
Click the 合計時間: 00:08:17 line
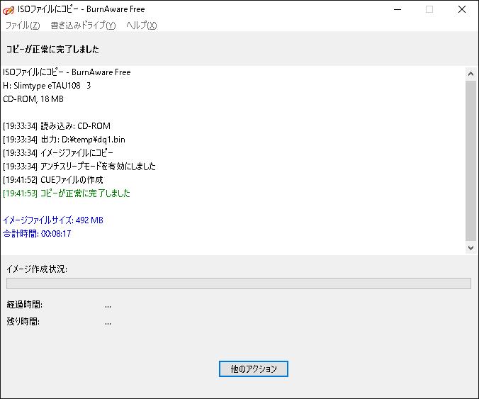point(37,234)
